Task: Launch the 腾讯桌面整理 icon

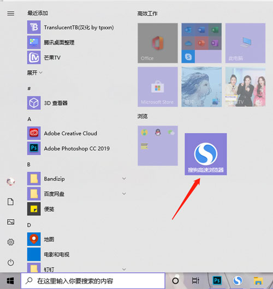Action: (x=34, y=43)
